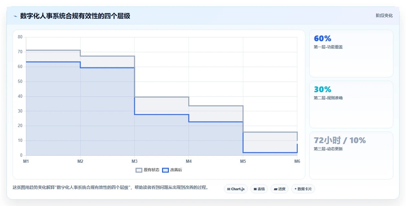This screenshot has height=206, width=406.
Task: Click the 70 y-axis value
Action: [x=20, y=52]
